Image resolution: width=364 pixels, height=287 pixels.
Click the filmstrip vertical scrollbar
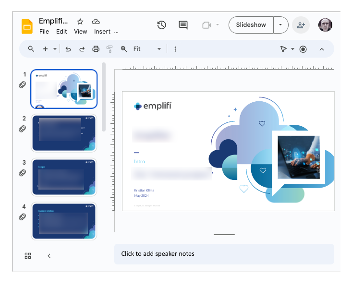click(104, 97)
